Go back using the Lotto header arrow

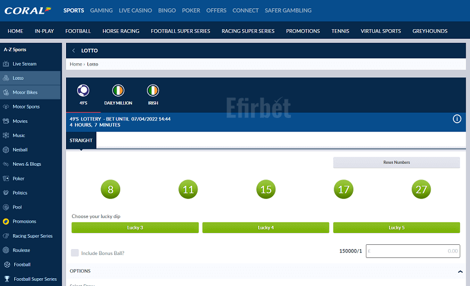73,51
